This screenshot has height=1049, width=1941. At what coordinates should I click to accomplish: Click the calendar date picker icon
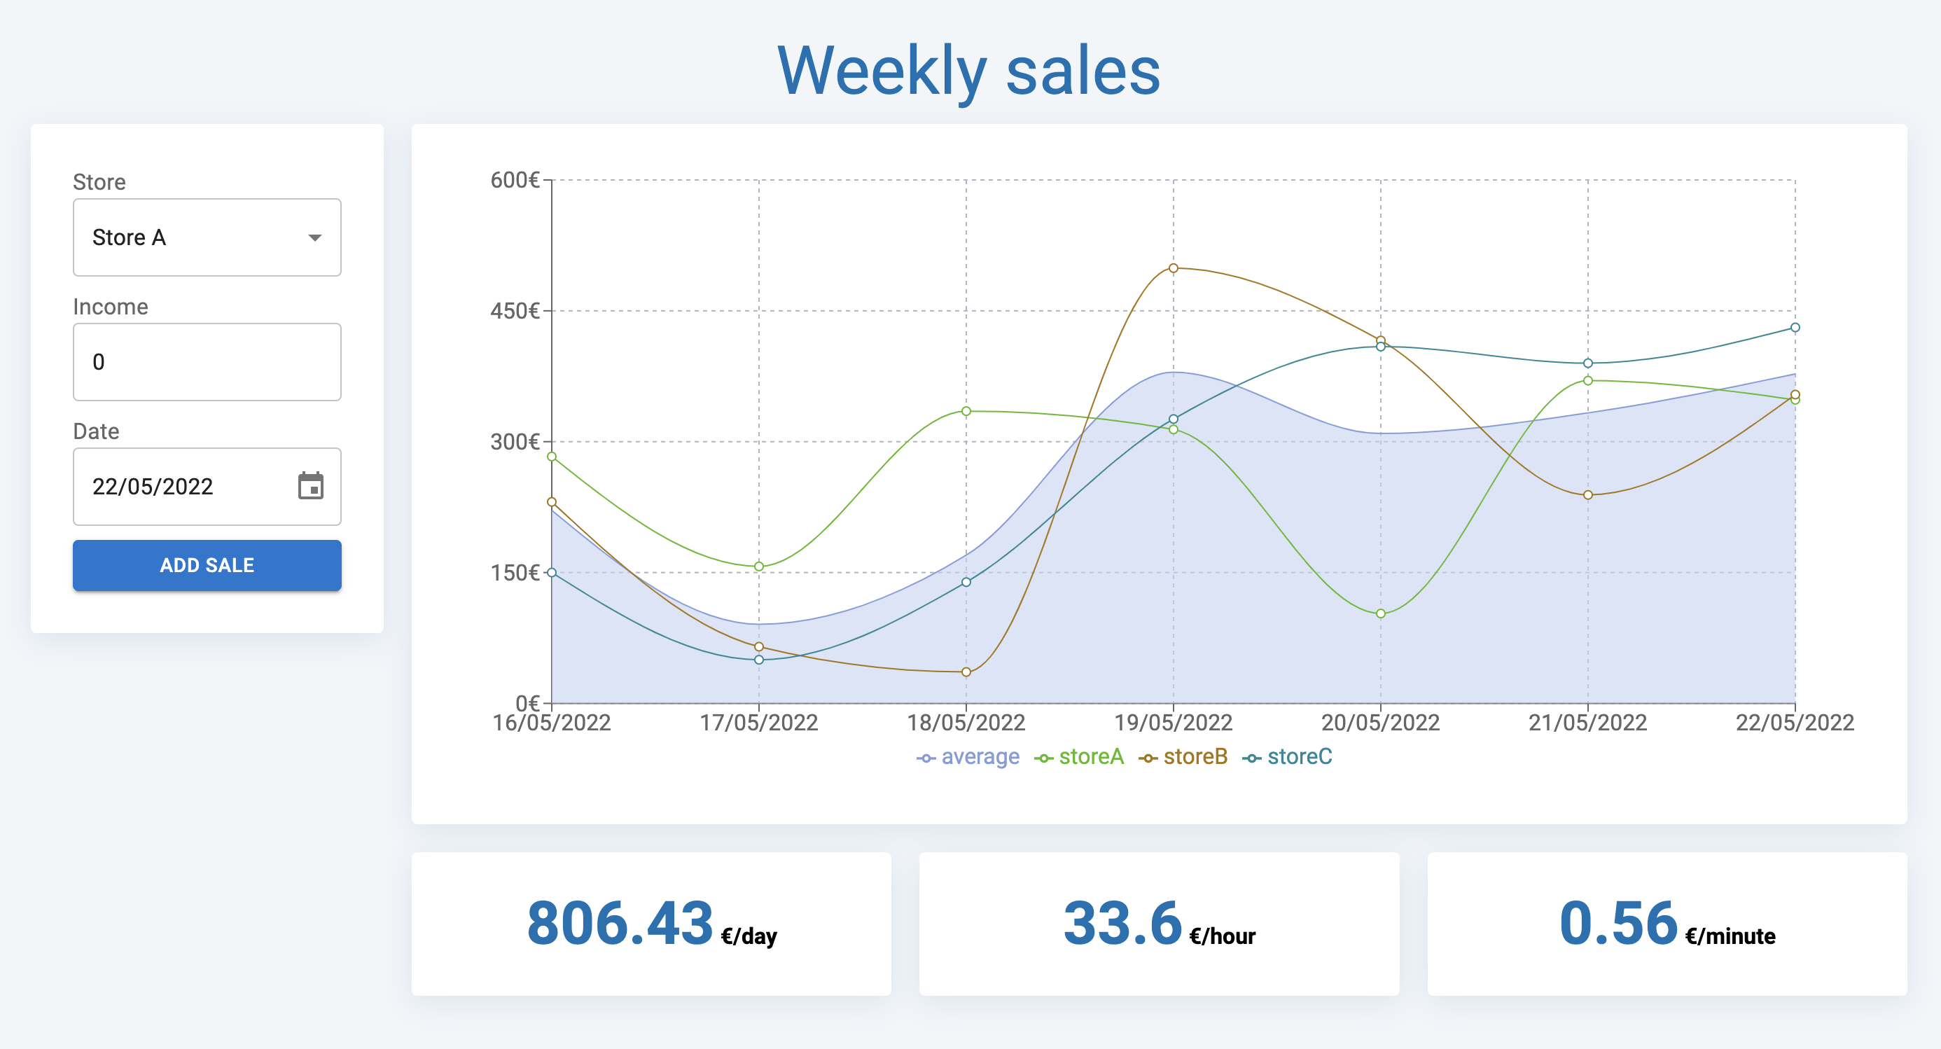[311, 486]
